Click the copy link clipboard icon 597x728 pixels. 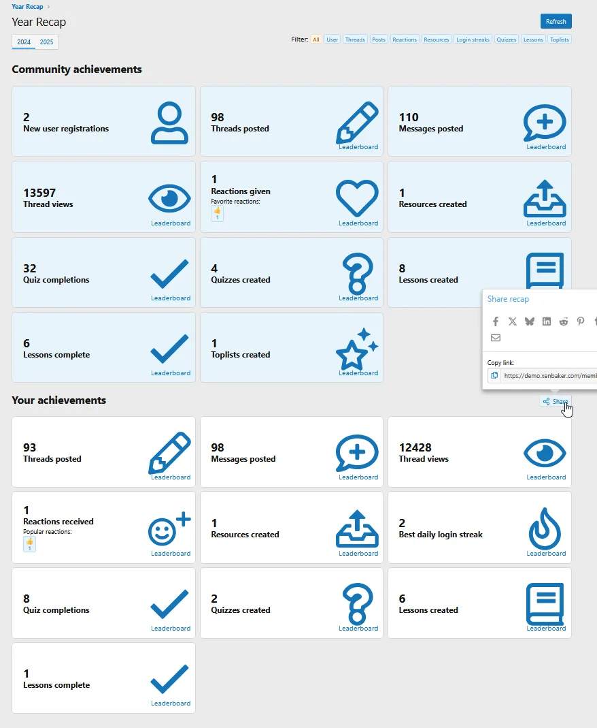494,375
